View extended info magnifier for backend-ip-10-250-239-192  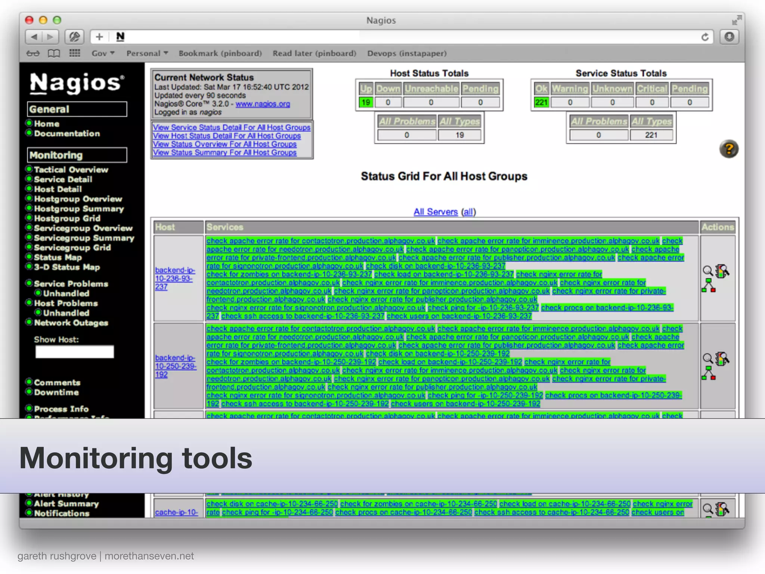click(x=707, y=358)
